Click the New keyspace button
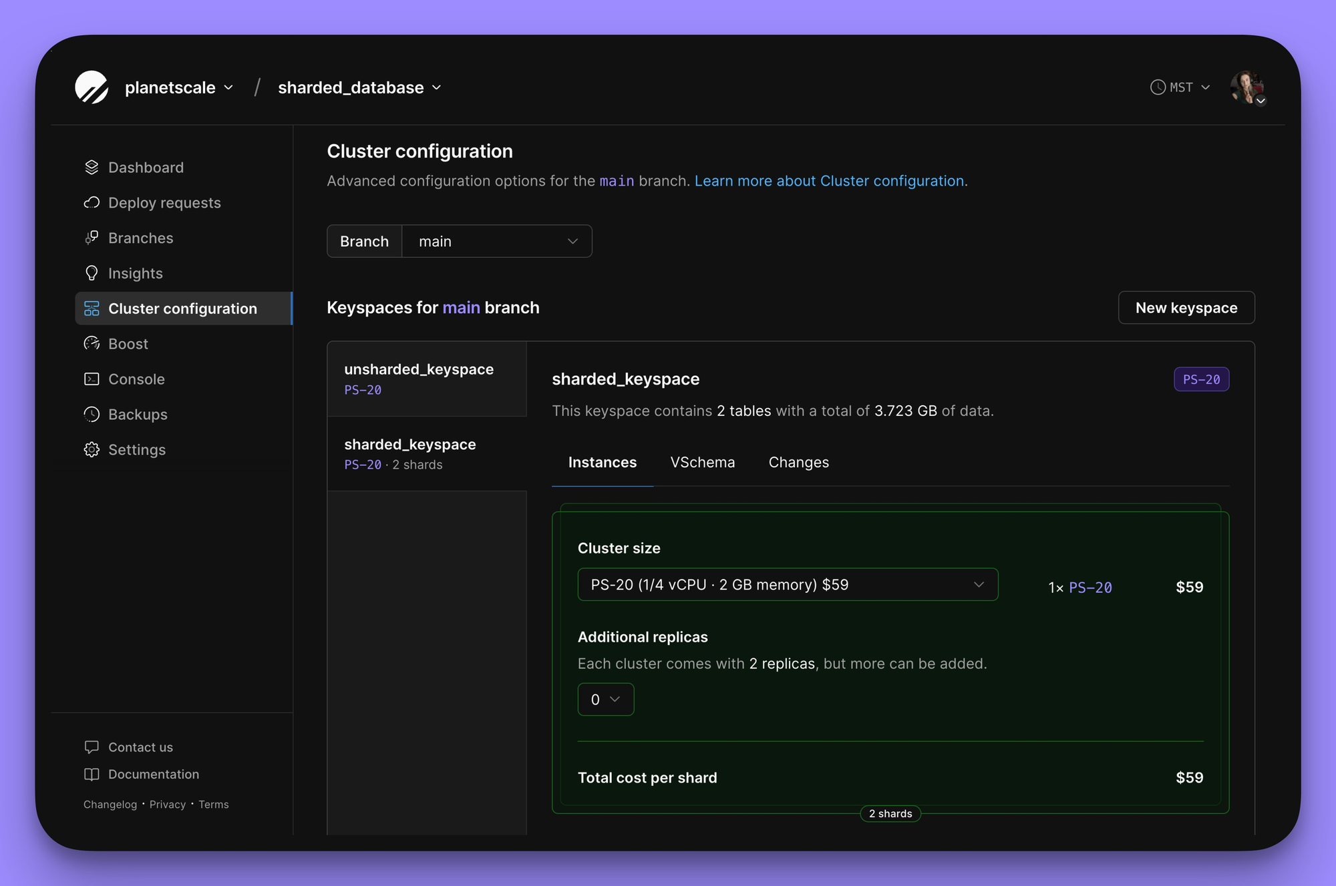 1186,308
